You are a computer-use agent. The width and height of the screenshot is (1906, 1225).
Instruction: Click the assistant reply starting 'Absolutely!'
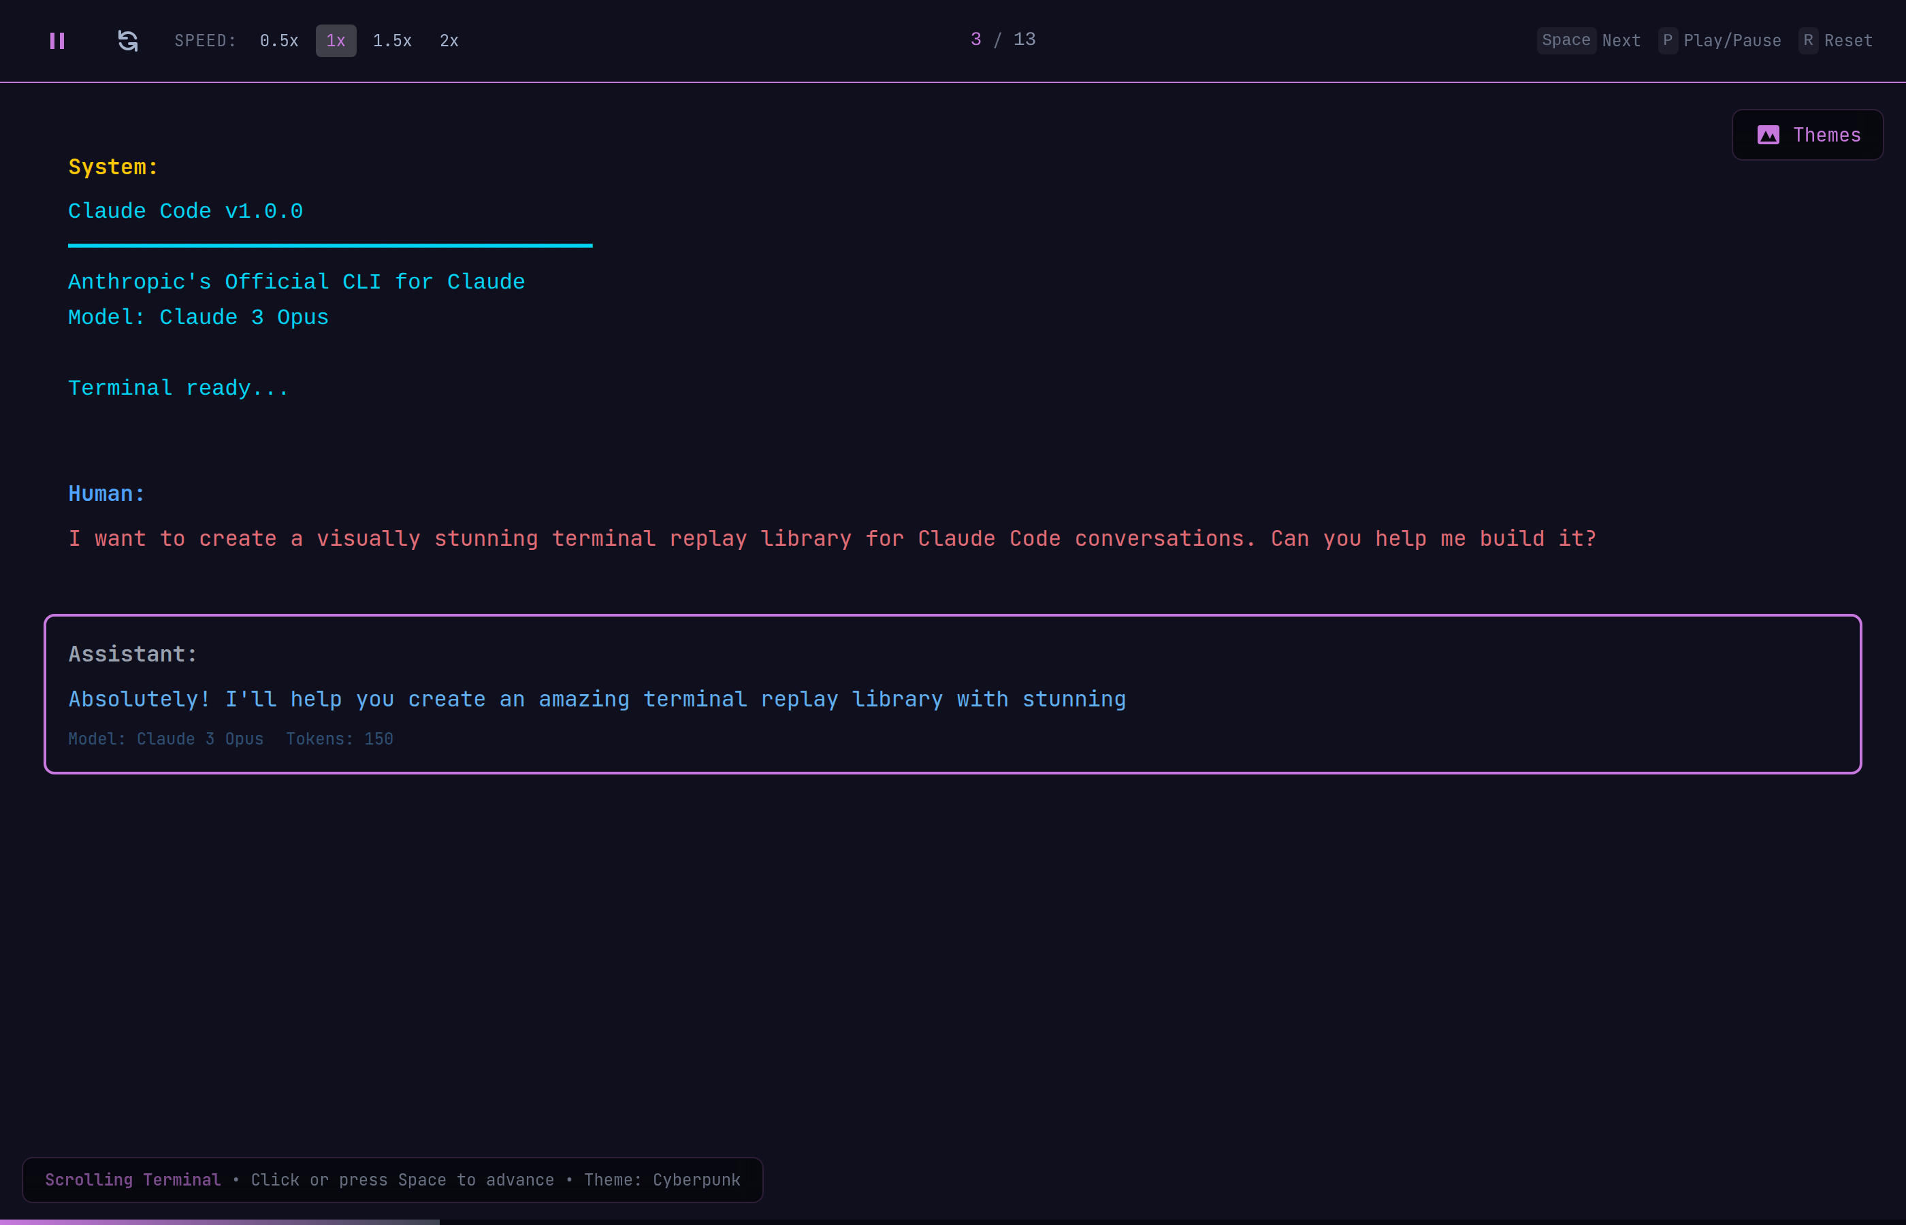click(596, 699)
